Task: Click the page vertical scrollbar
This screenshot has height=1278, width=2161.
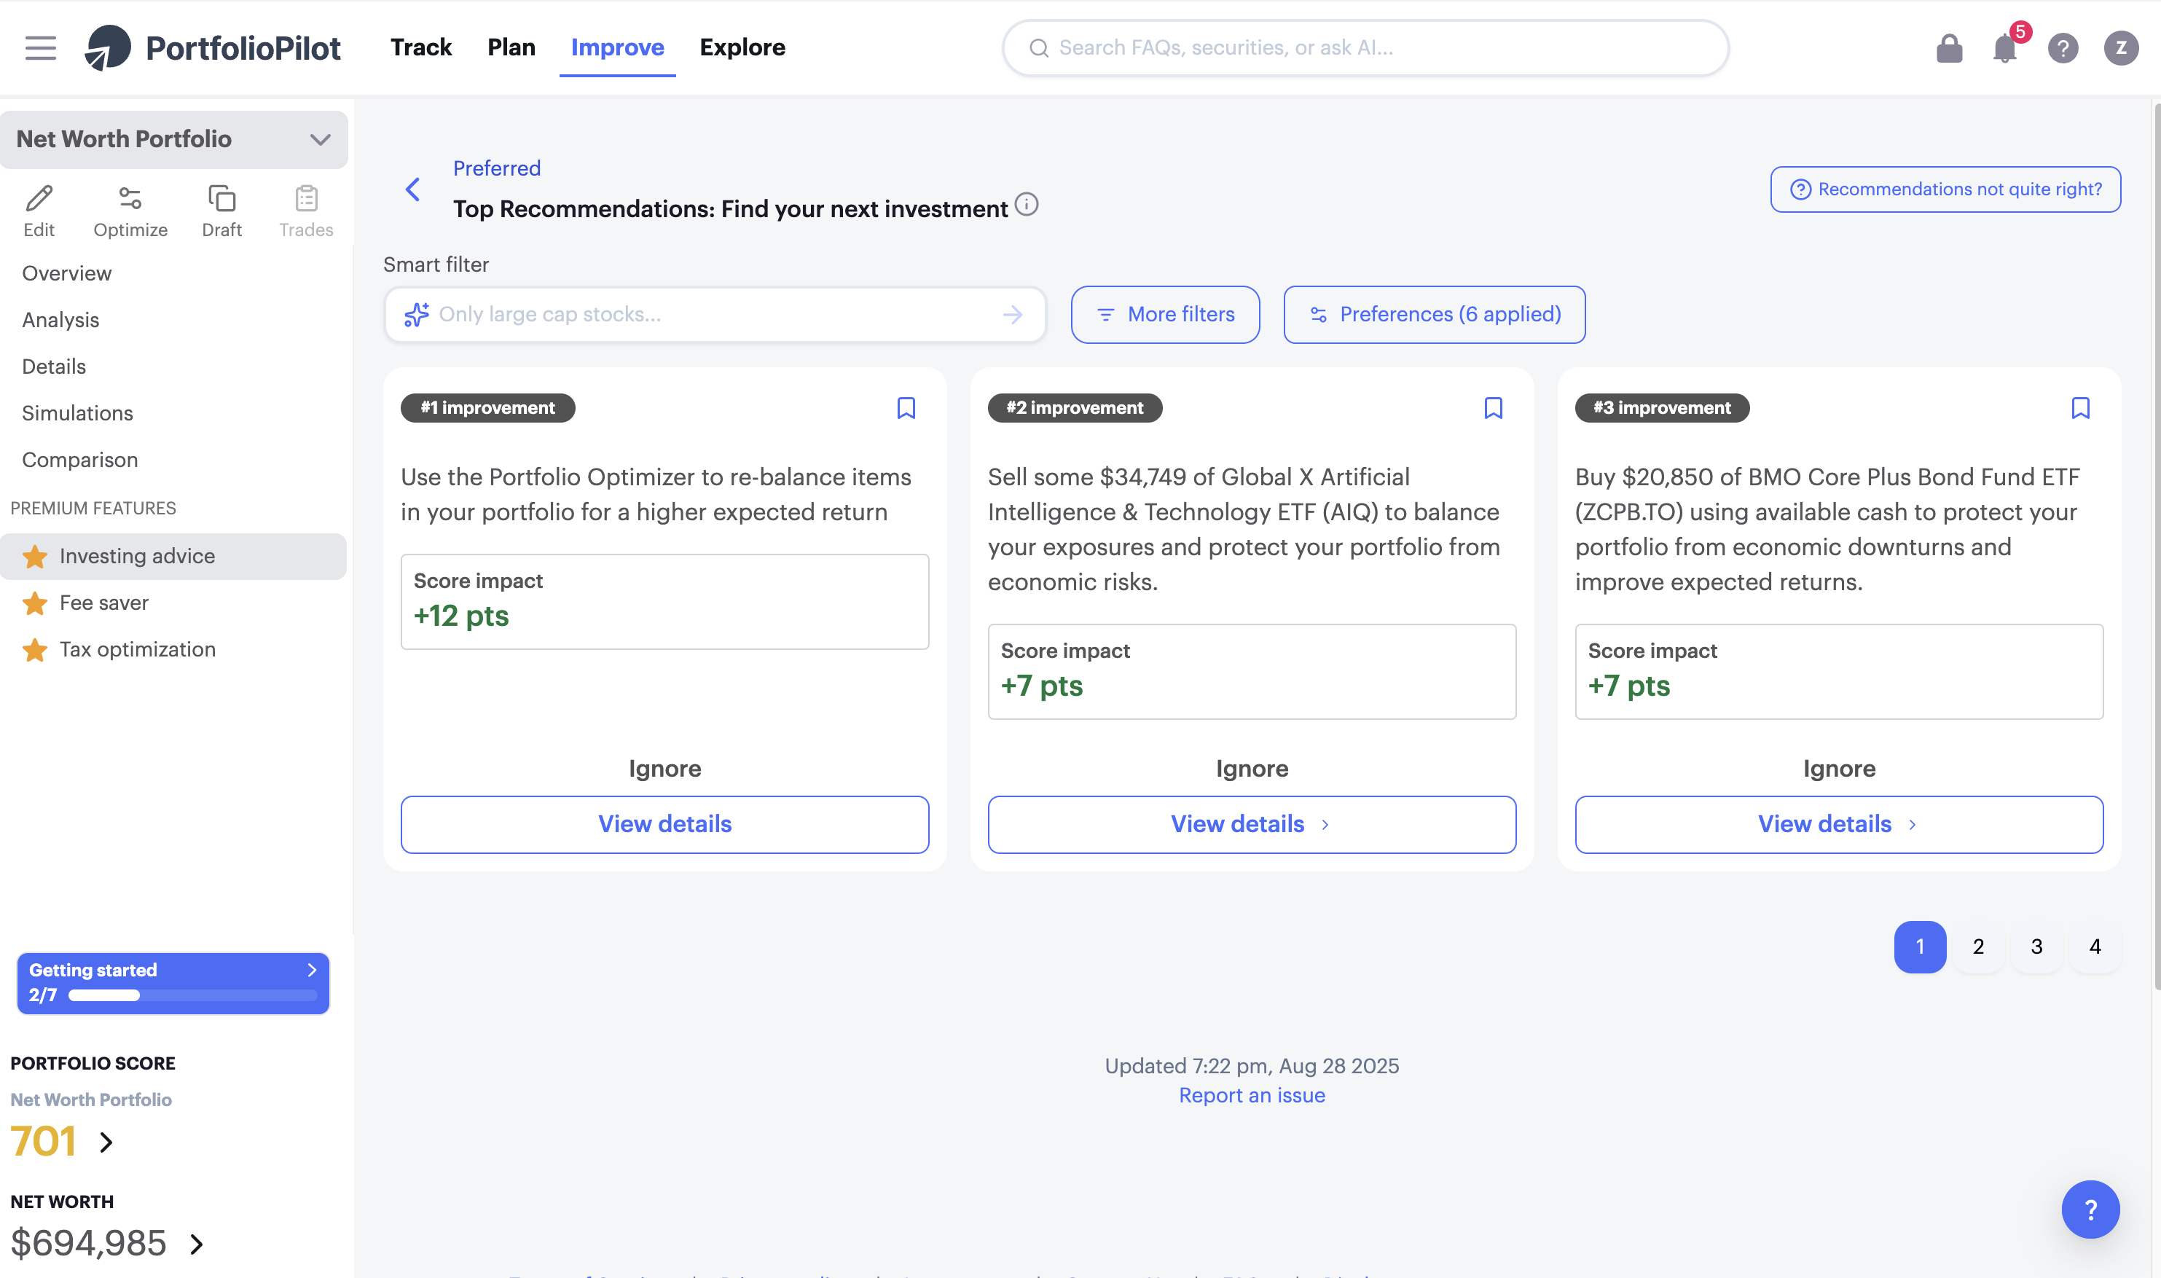Action: pyautogui.click(x=2156, y=547)
